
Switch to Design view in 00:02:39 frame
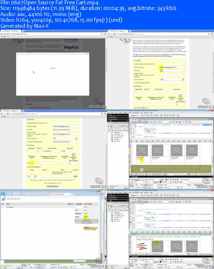click(x=146, y=122)
